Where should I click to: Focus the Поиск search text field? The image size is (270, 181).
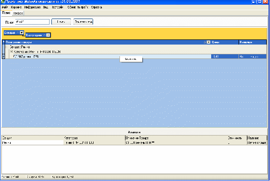32,22
